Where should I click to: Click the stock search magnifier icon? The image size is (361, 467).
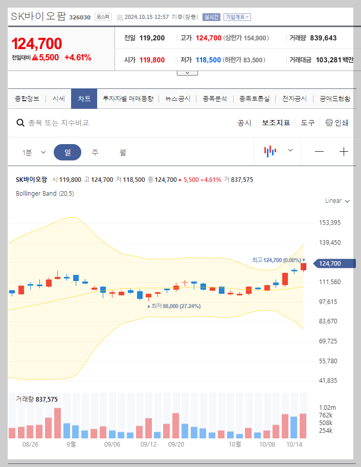[20, 123]
